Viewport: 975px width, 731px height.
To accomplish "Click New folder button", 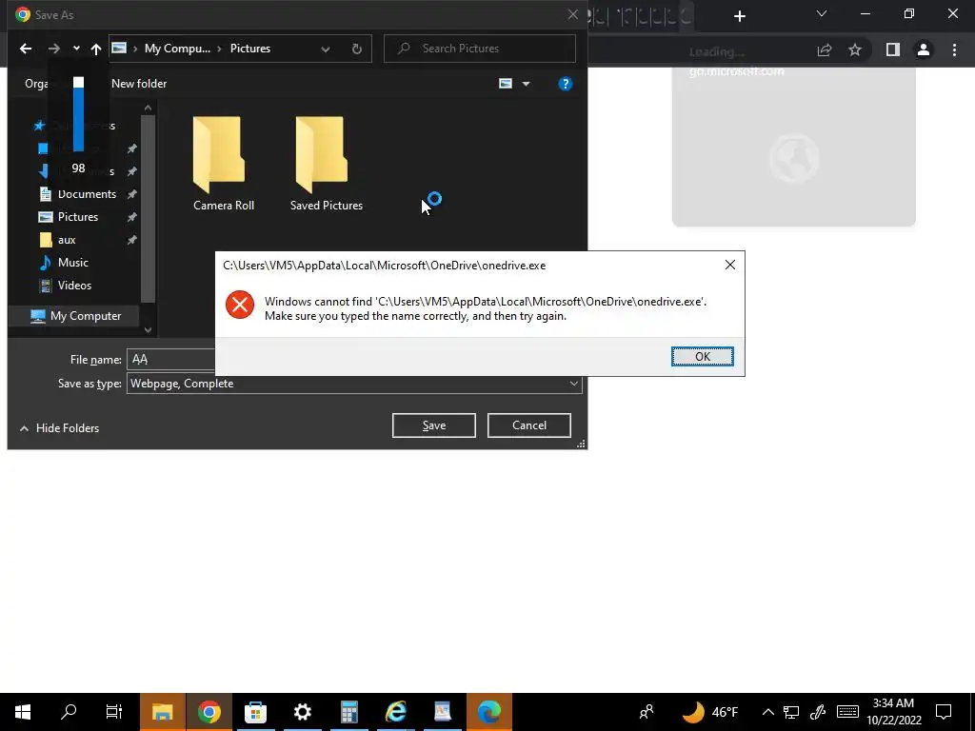I will tap(139, 84).
